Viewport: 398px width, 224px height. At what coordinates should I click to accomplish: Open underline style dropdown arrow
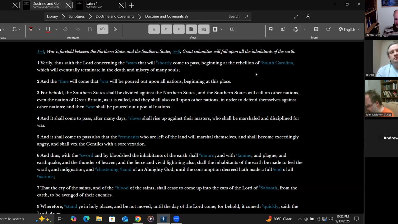pos(56,29)
